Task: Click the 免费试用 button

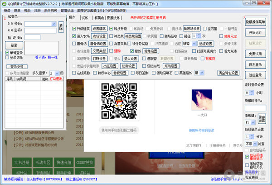Action: coord(255,54)
